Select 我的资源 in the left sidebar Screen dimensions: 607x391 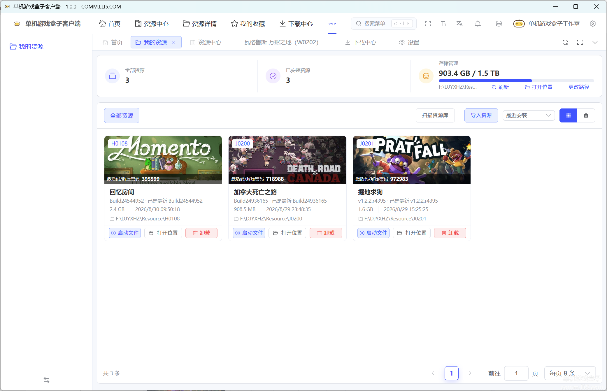coord(27,47)
